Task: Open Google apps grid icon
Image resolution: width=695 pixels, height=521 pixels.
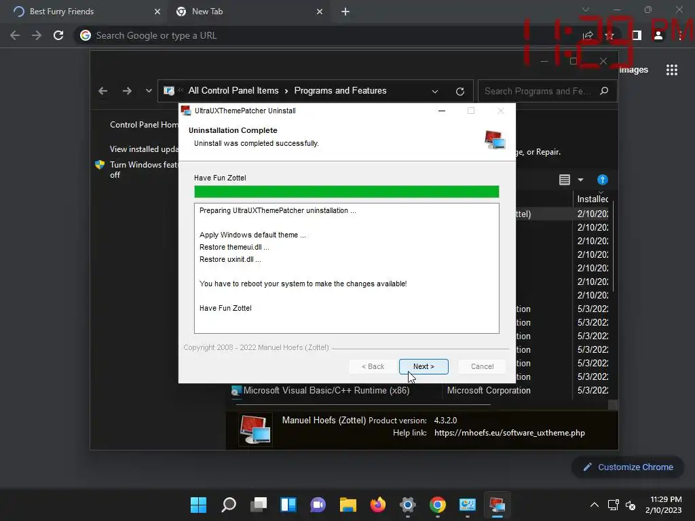Action: point(671,70)
